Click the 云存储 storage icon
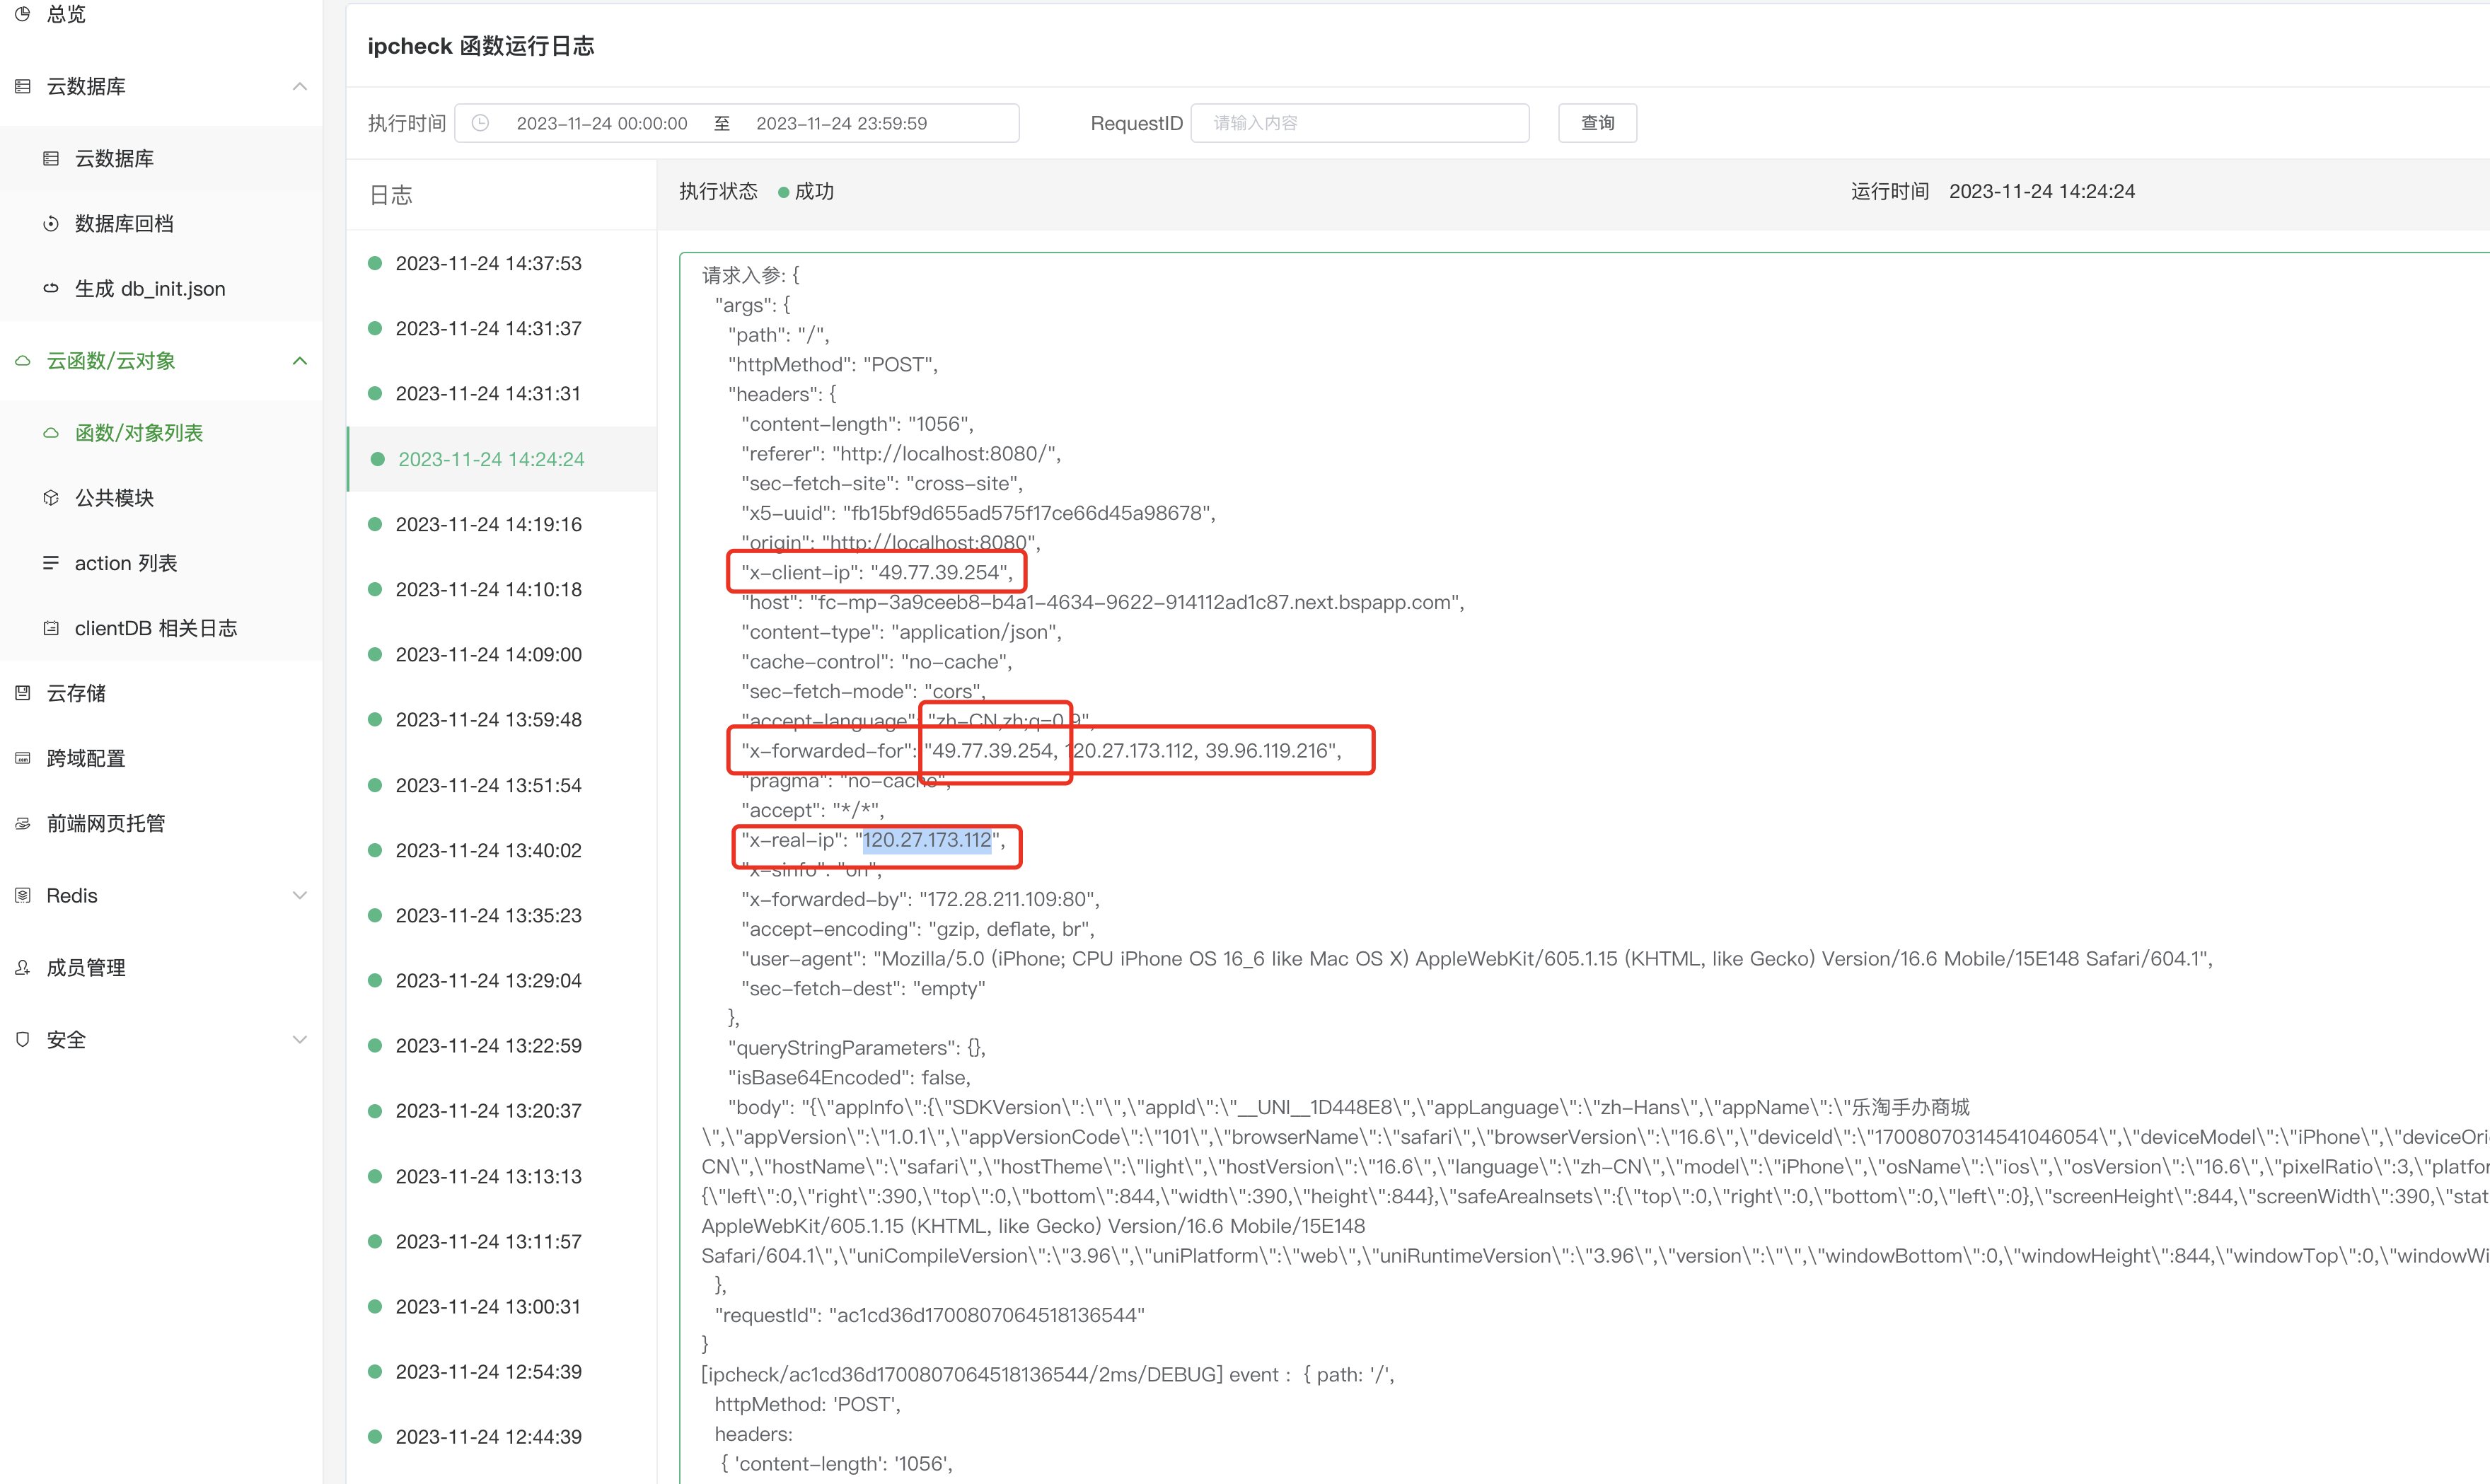Viewport: 2490px width, 1484px height. pos(23,693)
